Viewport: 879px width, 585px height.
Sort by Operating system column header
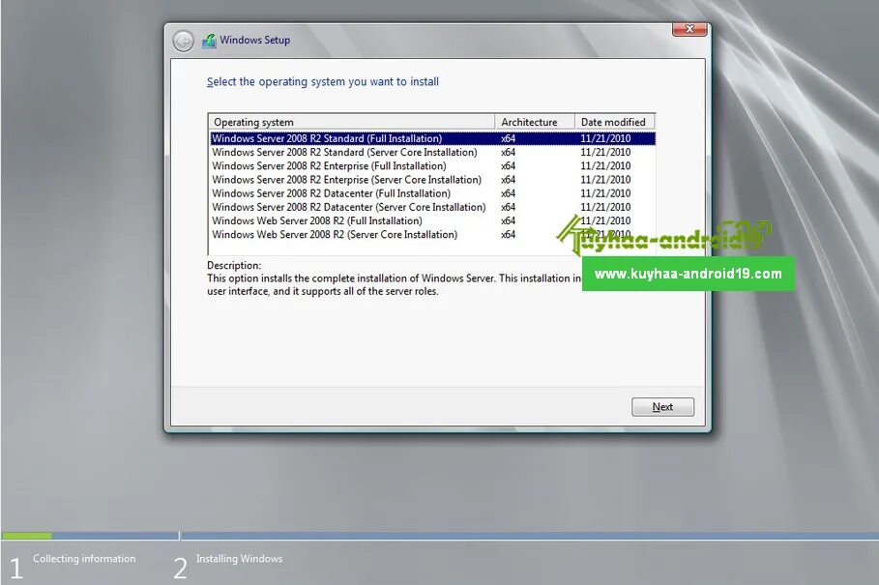[x=351, y=122]
